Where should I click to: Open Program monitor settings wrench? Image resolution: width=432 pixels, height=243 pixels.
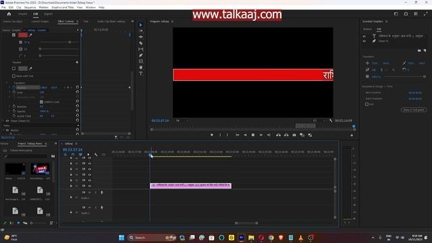click(x=331, y=120)
